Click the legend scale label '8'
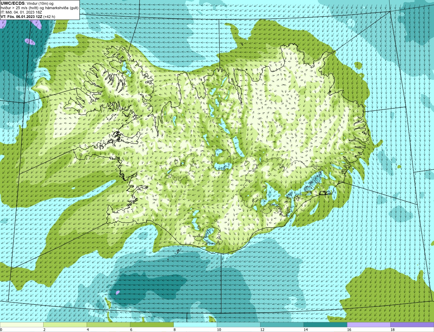Viewport: 434px width, 332px height. pyautogui.click(x=175, y=330)
